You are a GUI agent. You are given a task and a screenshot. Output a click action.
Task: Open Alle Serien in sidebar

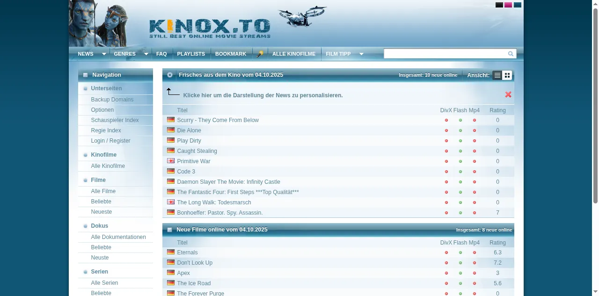105,283
